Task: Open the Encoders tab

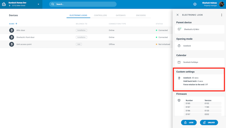Action: [x=141, y=15]
